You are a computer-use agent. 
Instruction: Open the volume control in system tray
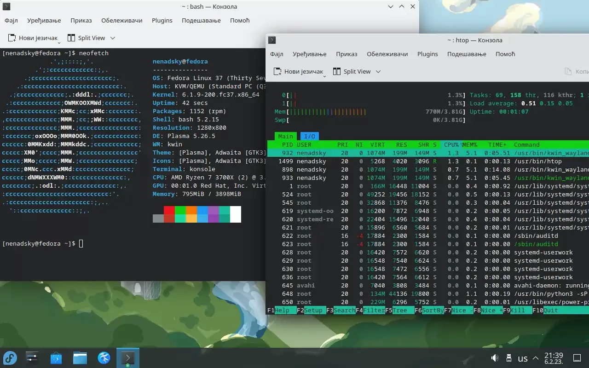(495, 358)
